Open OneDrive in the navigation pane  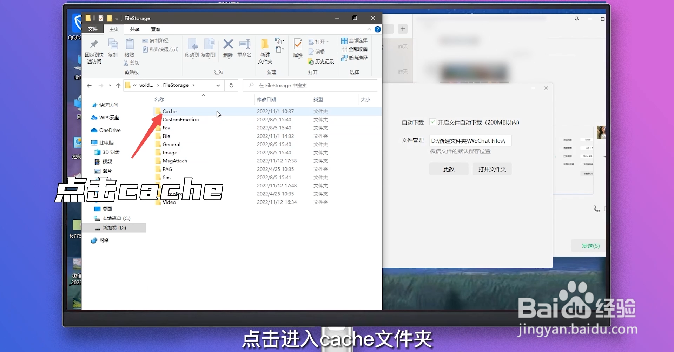click(106, 130)
